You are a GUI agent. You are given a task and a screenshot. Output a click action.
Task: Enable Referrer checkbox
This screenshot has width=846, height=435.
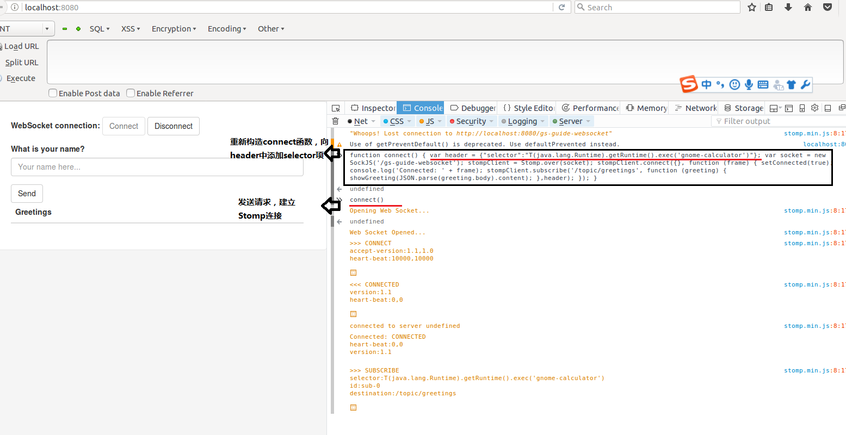[131, 93]
